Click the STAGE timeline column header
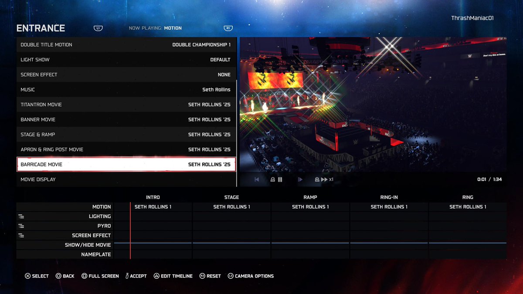The height and width of the screenshot is (294, 523). 231,197
